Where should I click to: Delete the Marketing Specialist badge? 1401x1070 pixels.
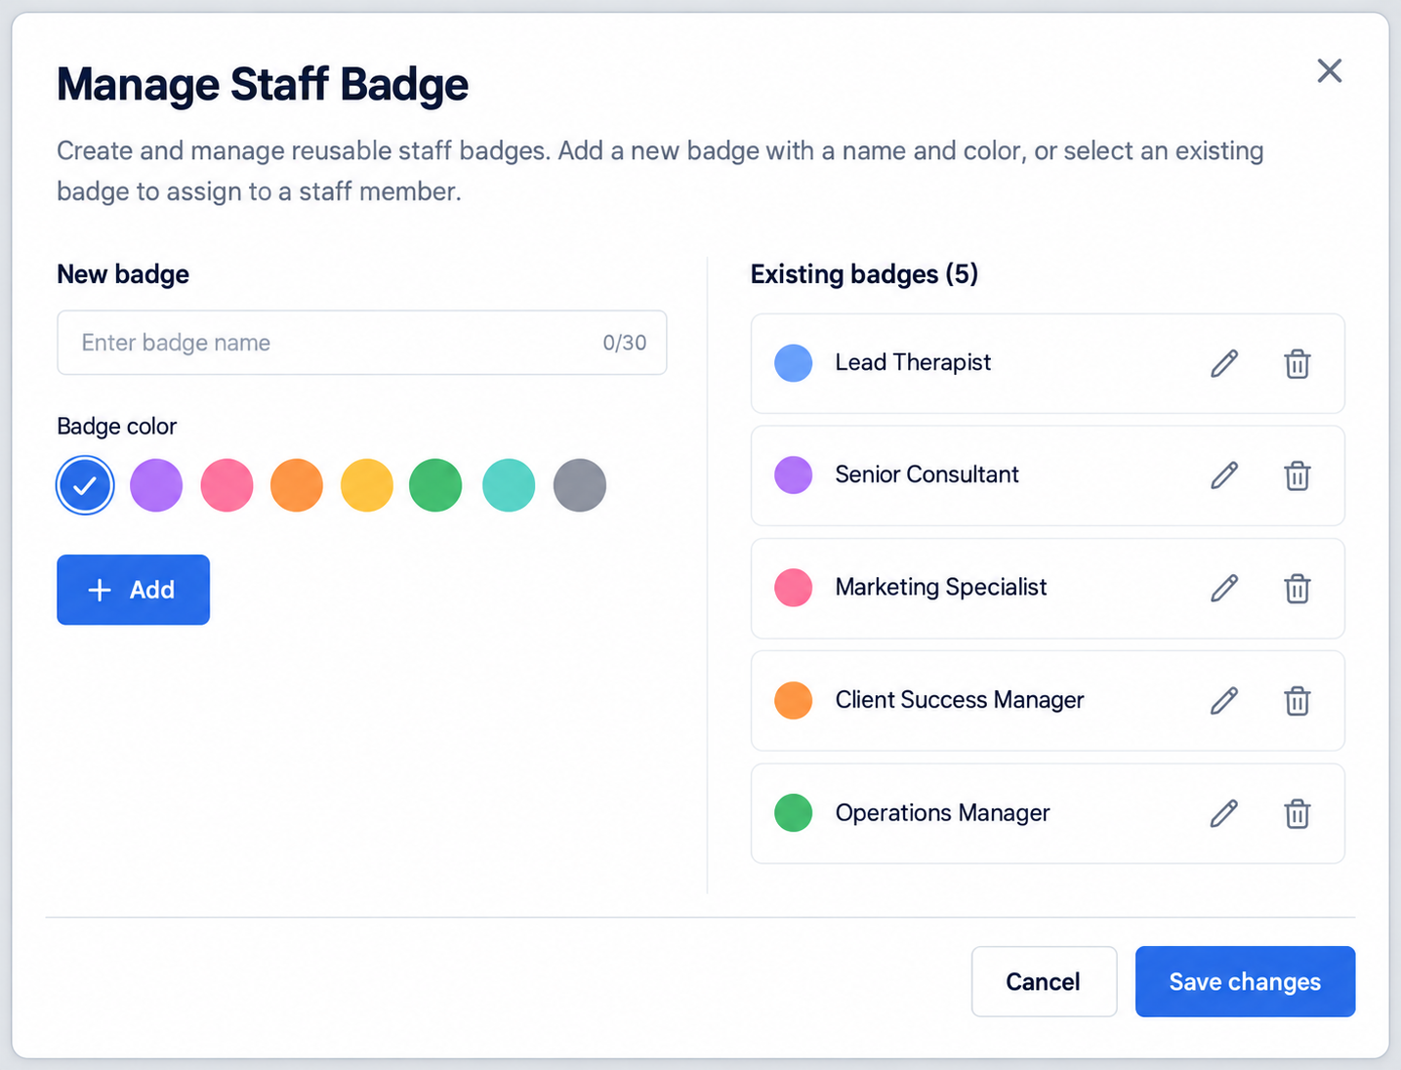coord(1297,588)
